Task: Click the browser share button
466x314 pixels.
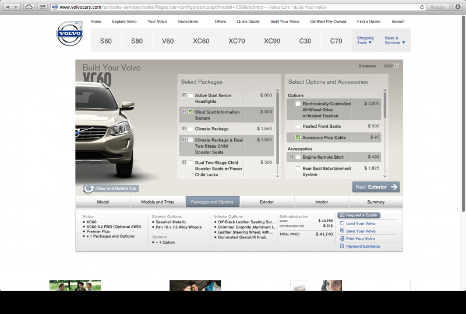Action: [x=43, y=7]
